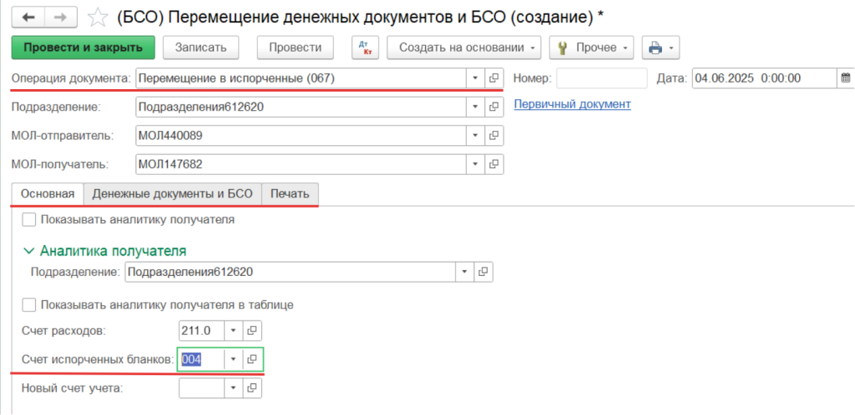Click the empty Новый счет учета field

tap(202, 387)
